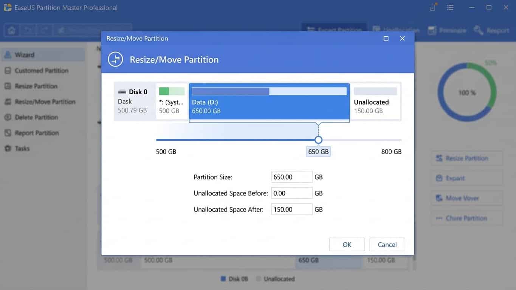Toggle the Unallocated legend checkbox
Screen dimensions: 516x290
point(258,279)
